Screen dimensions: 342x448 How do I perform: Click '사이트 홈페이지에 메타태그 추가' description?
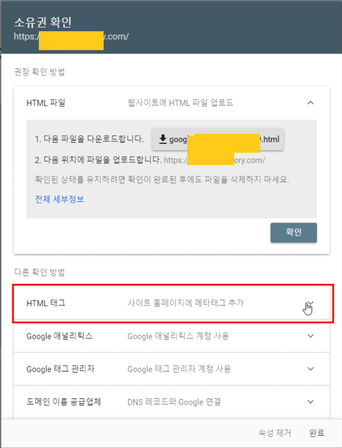click(185, 303)
